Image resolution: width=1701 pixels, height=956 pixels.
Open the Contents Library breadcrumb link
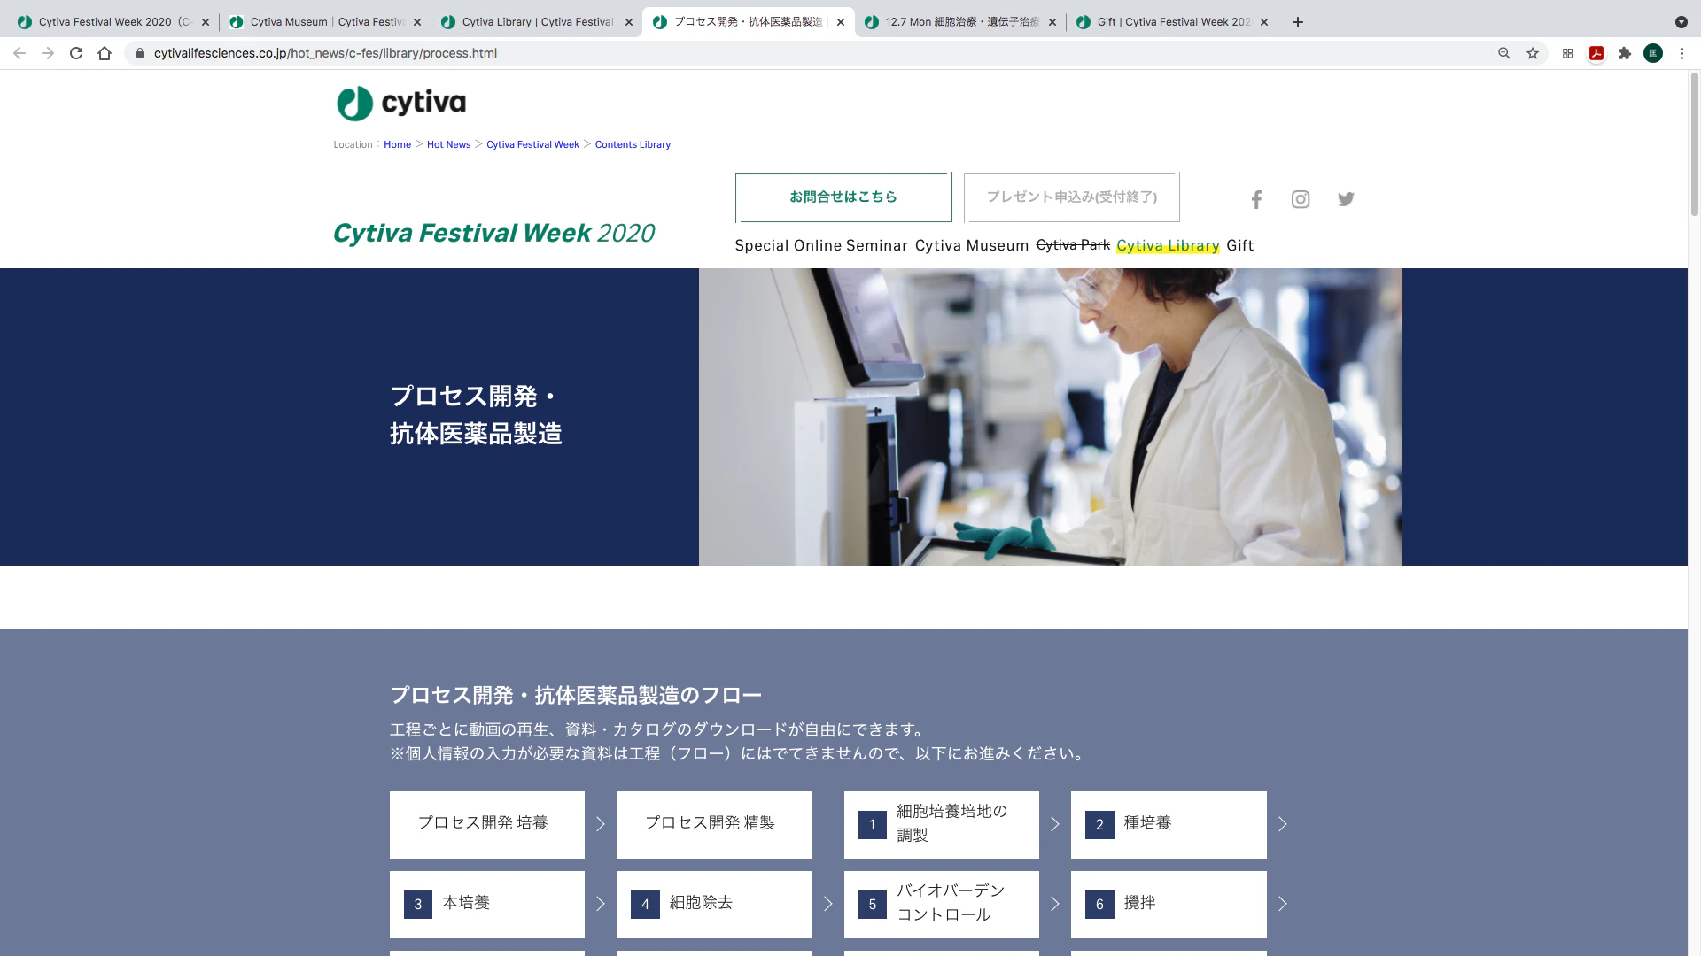(633, 144)
